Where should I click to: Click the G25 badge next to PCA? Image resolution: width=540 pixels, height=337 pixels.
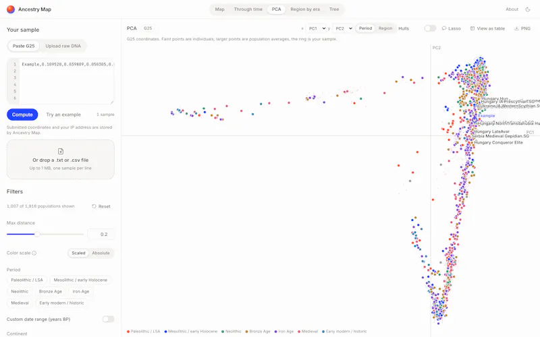point(148,28)
